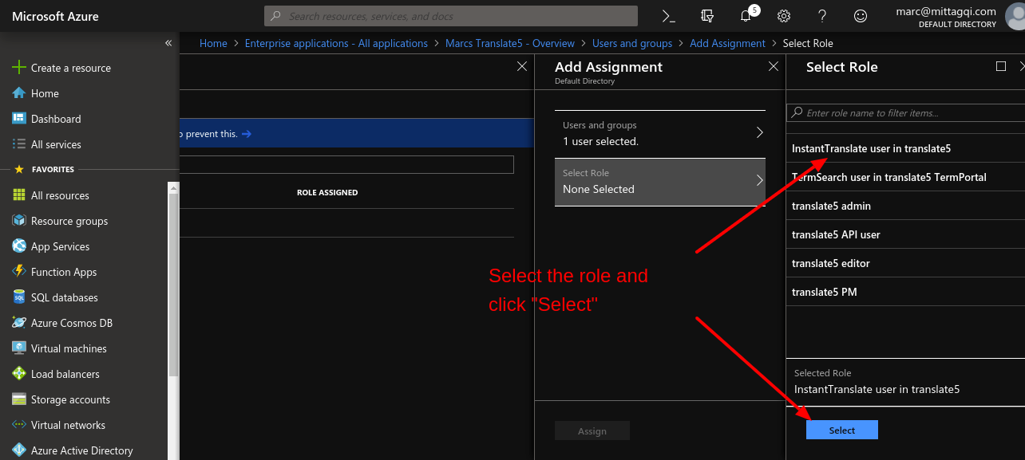Click the All resources grid icon
The width and height of the screenshot is (1025, 460).
coord(19,195)
